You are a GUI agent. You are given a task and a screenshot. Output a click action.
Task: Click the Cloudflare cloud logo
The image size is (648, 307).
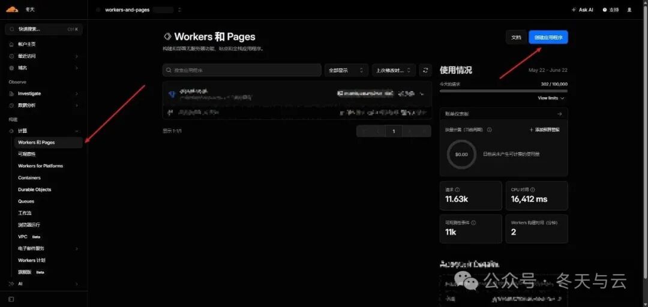point(13,9)
